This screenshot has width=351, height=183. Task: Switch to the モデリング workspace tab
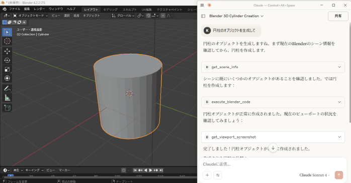[x=110, y=10]
